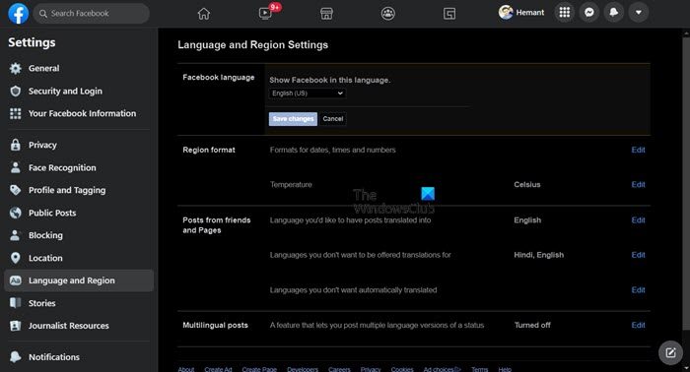Open the Facebook Home icon
Viewport: 690px width, 372px height.
204,13
